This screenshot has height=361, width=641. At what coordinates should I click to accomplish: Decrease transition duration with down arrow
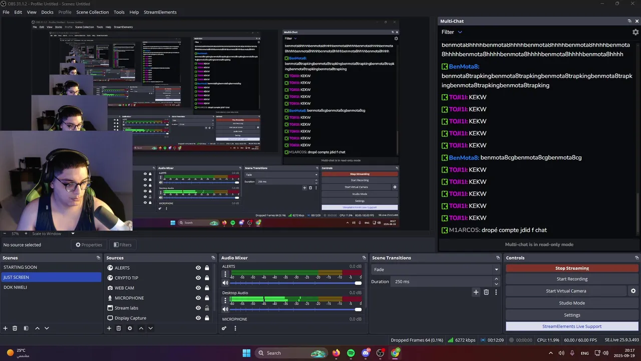pos(496,284)
